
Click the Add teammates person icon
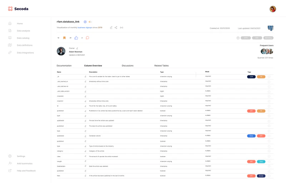coord(10,163)
